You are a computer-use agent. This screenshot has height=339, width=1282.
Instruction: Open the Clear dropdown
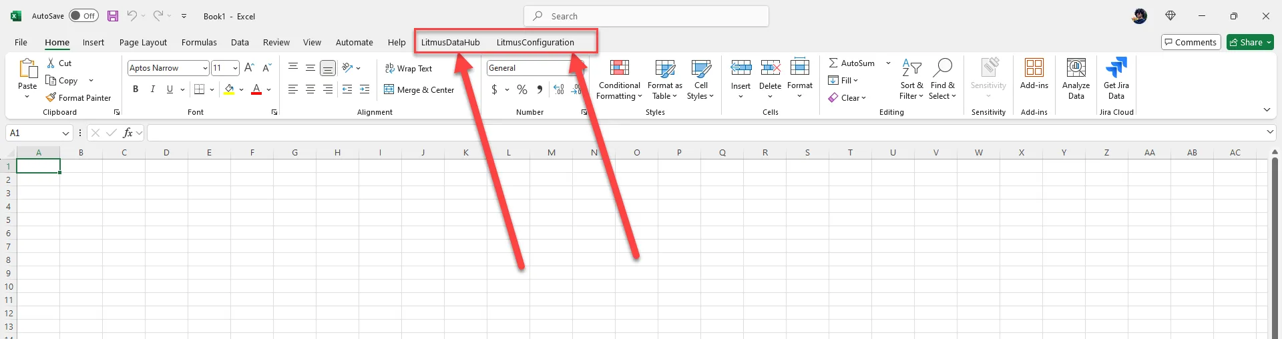point(847,97)
